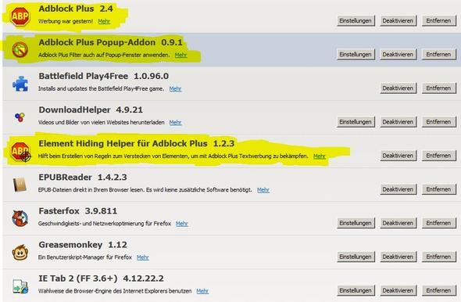The image size is (461, 302).
Task: Open Einstellungen for Fasterfox
Action: pyautogui.click(x=356, y=223)
